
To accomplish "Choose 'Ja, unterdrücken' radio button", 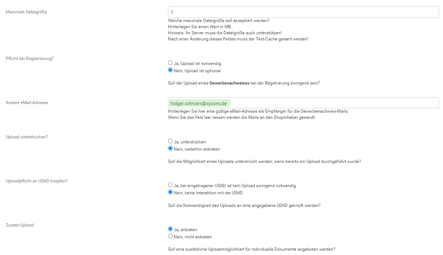I will tap(171, 142).
